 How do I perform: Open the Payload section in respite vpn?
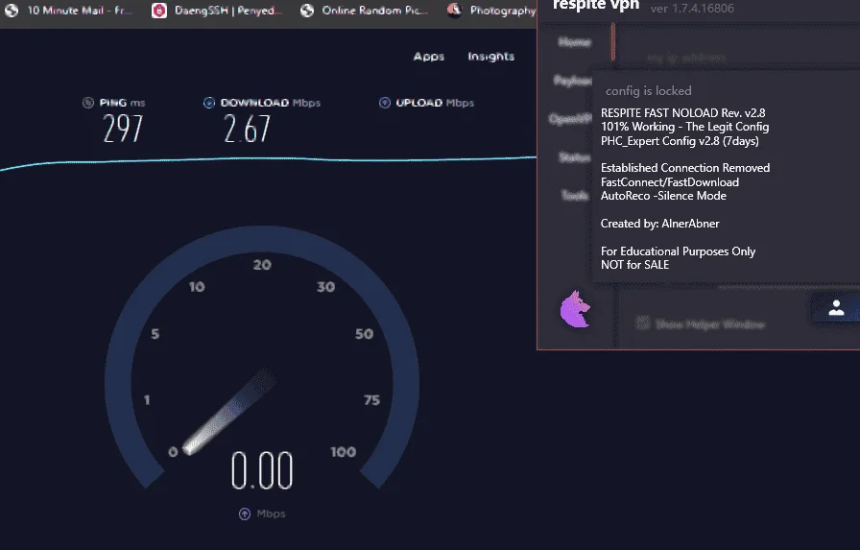[x=573, y=82]
